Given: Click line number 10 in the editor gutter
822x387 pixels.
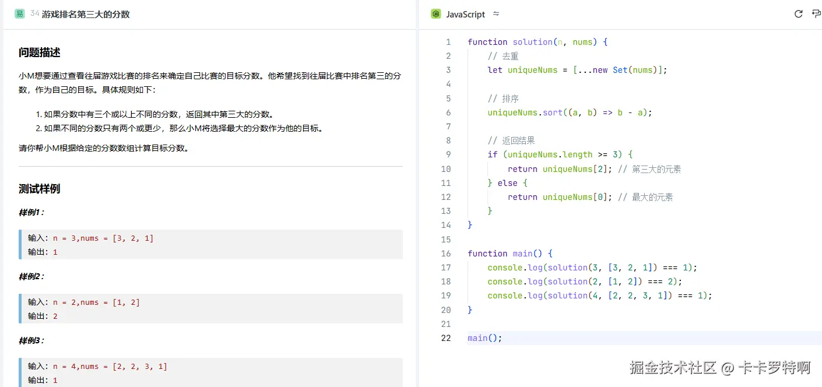Looking at the screenshot, I should point(446,168).
